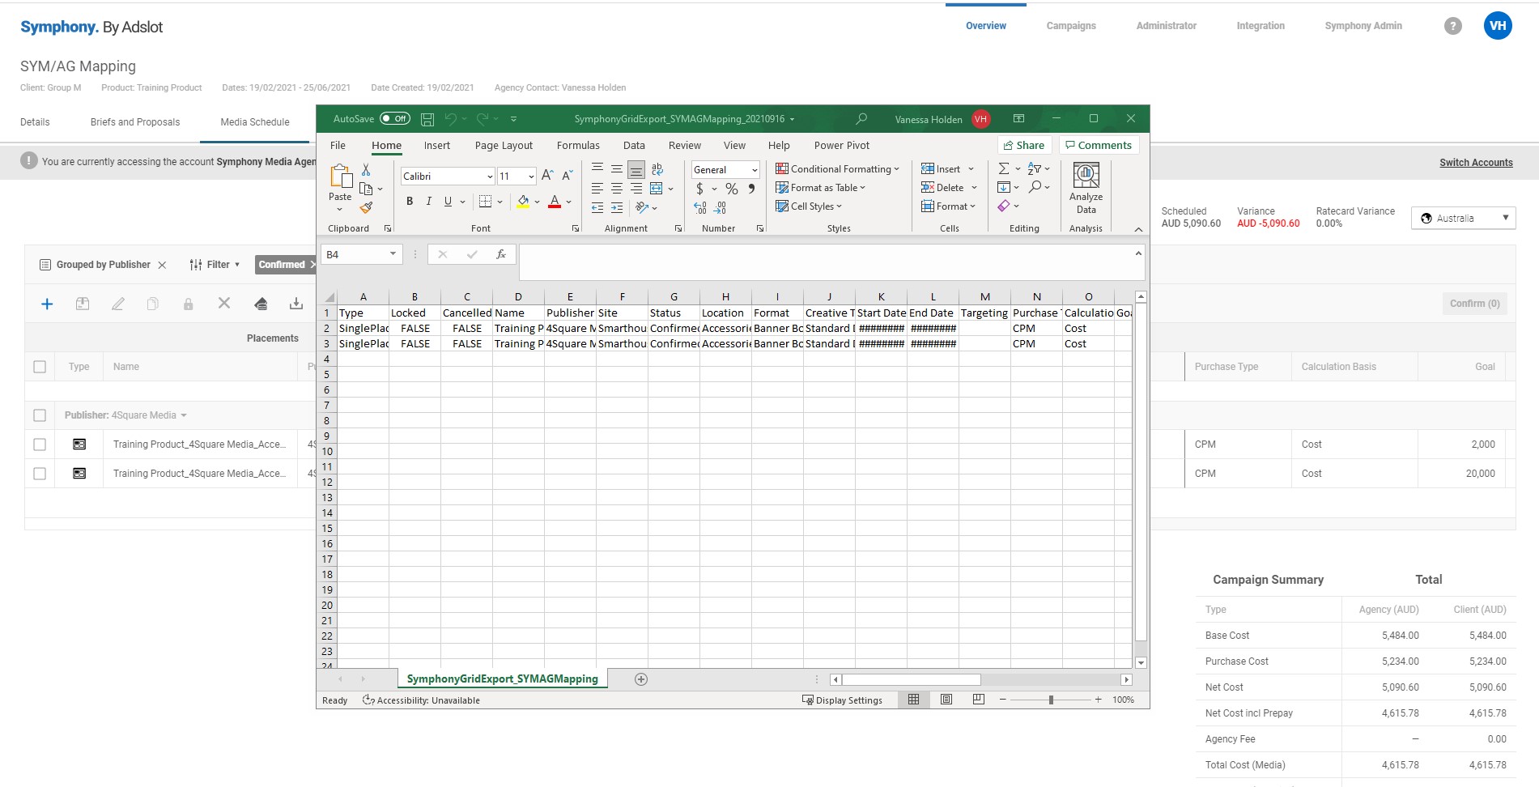
Task: Remove the Grouped by Publisher chip
Action: 162,265
